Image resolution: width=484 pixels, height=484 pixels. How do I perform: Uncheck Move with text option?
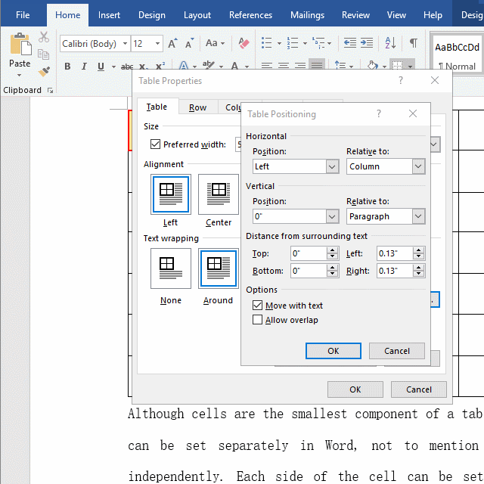coord(257,306)
